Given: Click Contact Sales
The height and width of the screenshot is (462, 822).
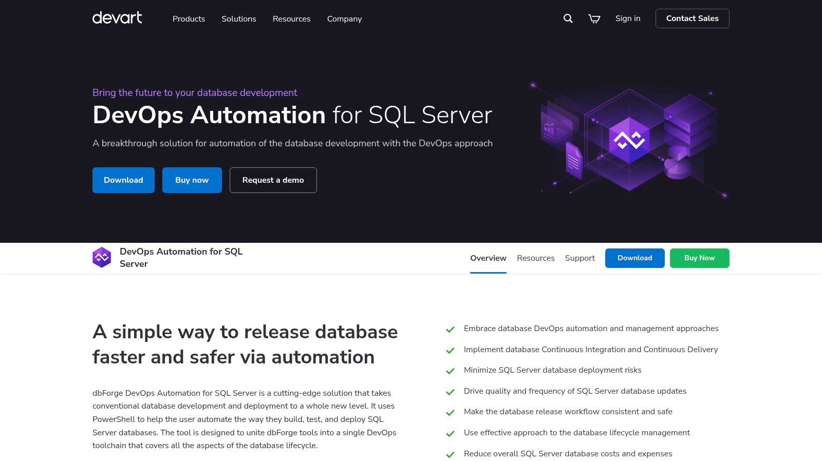Looking at the screenshot, I should (692, 18).
